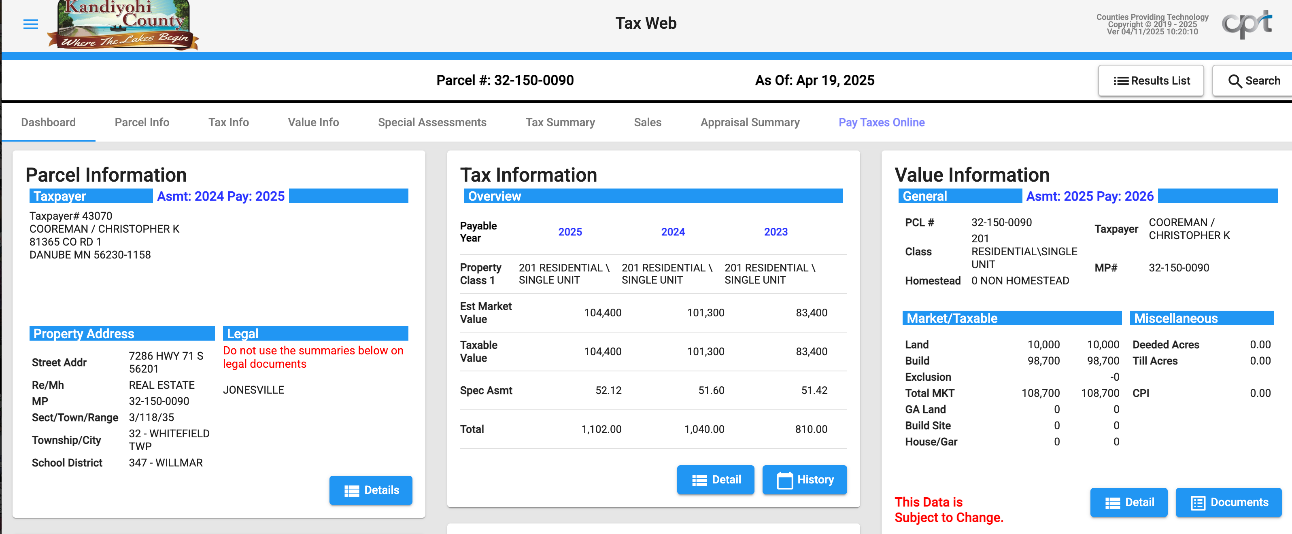This screenshot has width=1292, height=534.
Task: Click the Results List button
Action: click(1151, 81)
